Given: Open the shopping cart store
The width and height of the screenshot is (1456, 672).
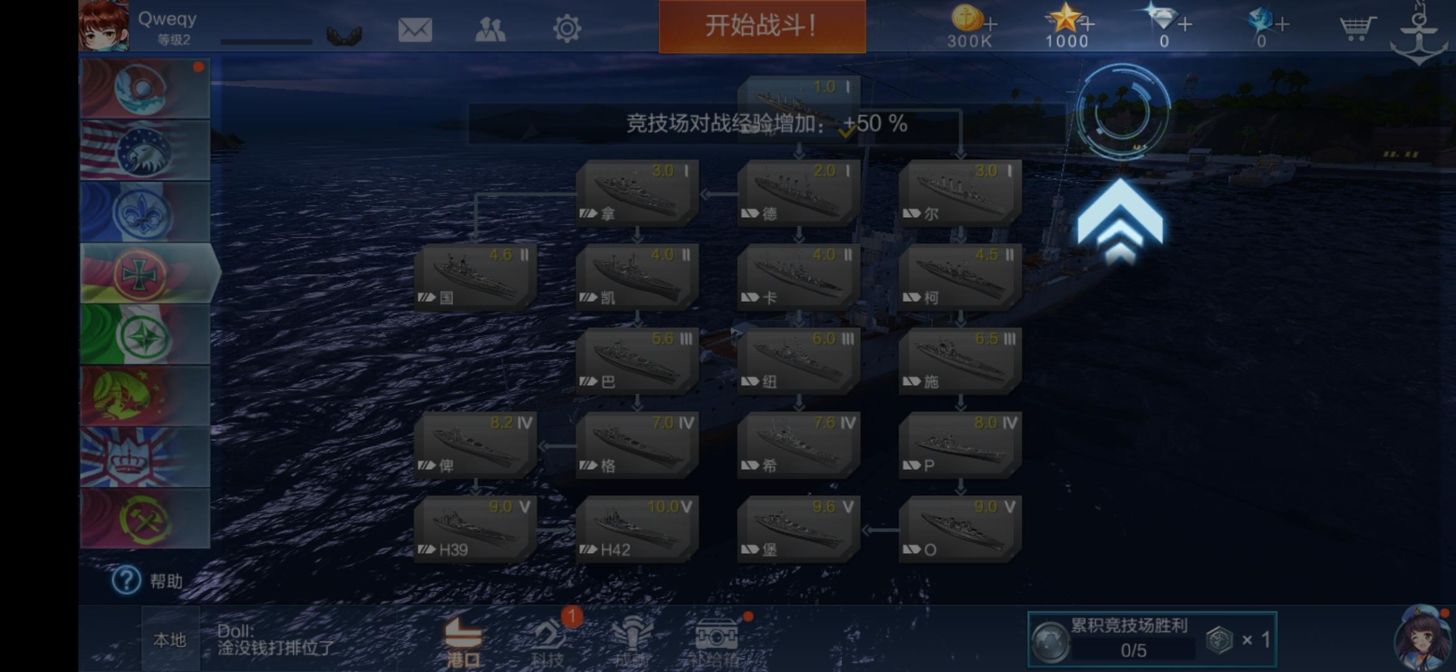Looking at the screenshot, I should tap(1357, 28).
